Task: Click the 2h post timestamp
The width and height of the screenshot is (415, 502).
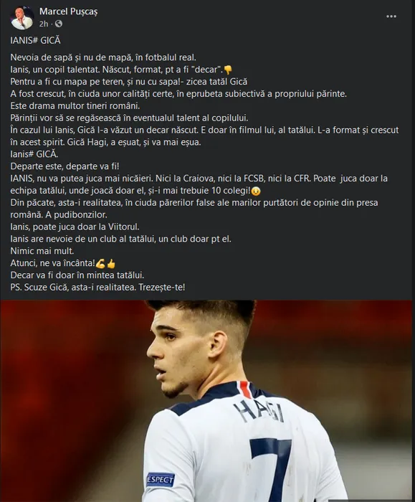Action: [x=44, y=24]
